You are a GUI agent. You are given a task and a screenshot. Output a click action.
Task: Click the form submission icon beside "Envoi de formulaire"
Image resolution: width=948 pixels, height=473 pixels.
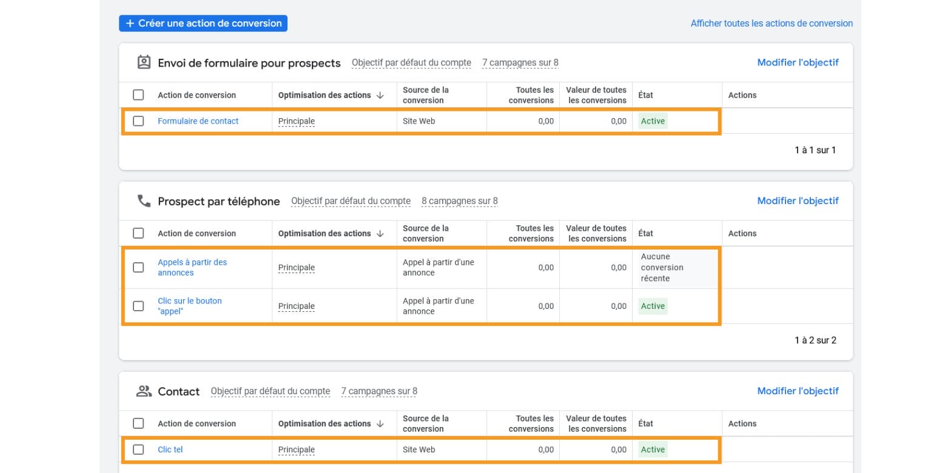coord(143,62)
